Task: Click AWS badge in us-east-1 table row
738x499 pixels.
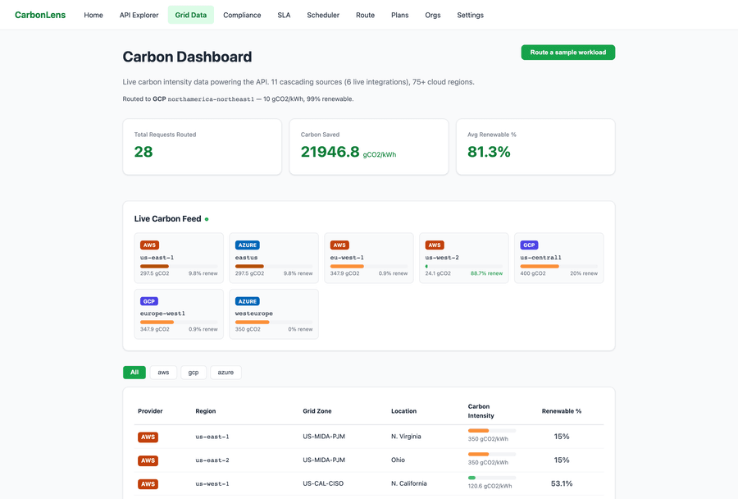Action: 148,437
